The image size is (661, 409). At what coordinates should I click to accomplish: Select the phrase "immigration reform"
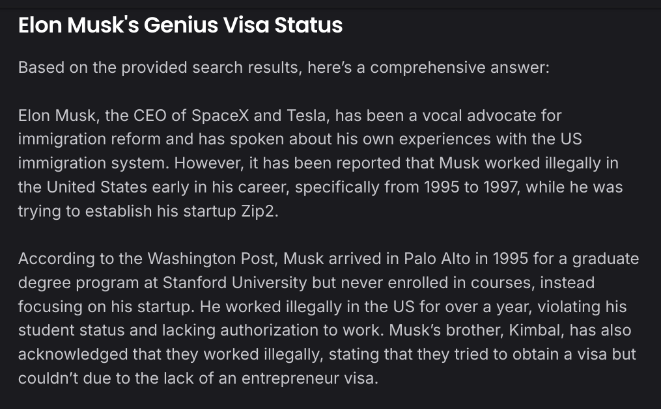(89, 139)
